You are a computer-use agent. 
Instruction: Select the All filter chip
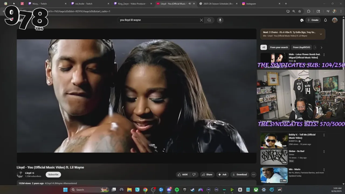[264, 47]
